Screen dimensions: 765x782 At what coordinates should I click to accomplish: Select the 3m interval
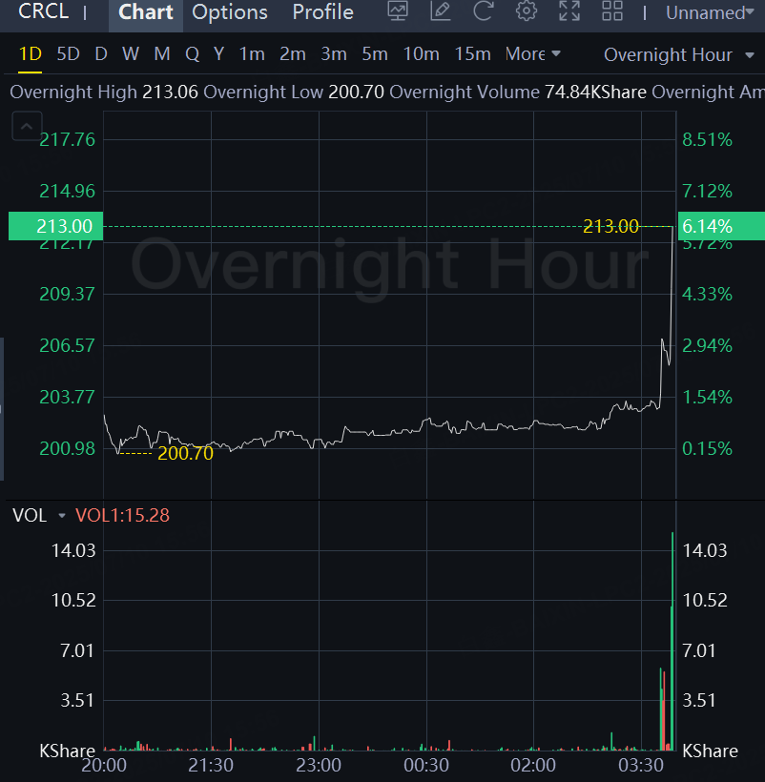334,53
